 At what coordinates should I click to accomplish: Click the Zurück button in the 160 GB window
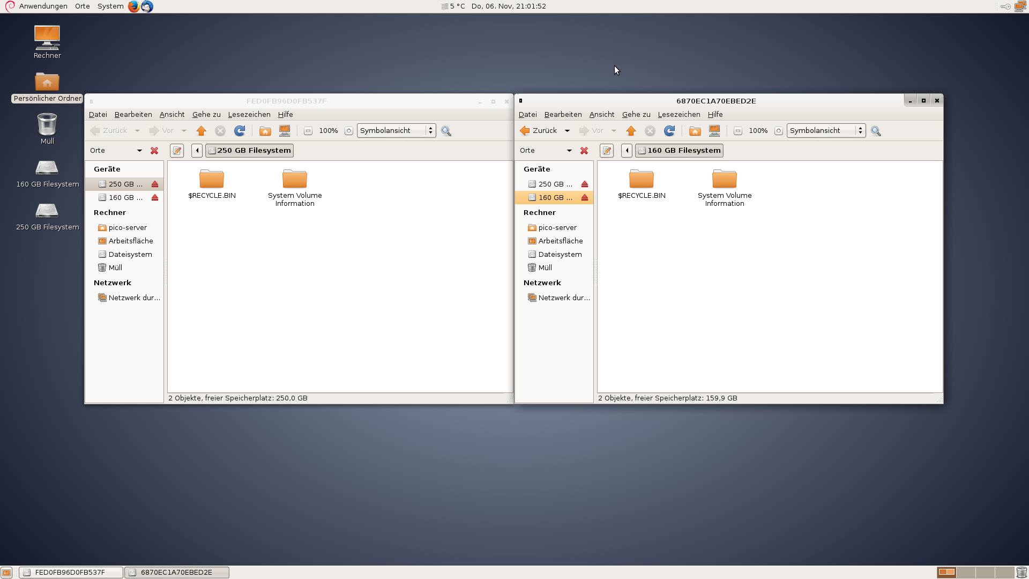click(x=539, y=131)
